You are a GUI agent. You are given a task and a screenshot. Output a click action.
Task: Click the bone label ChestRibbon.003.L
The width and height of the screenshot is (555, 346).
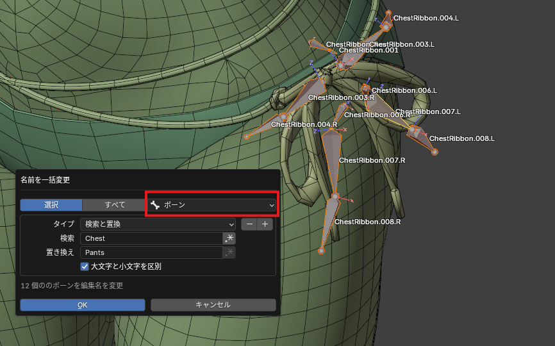pyautogui.click(x=402, y=44)
